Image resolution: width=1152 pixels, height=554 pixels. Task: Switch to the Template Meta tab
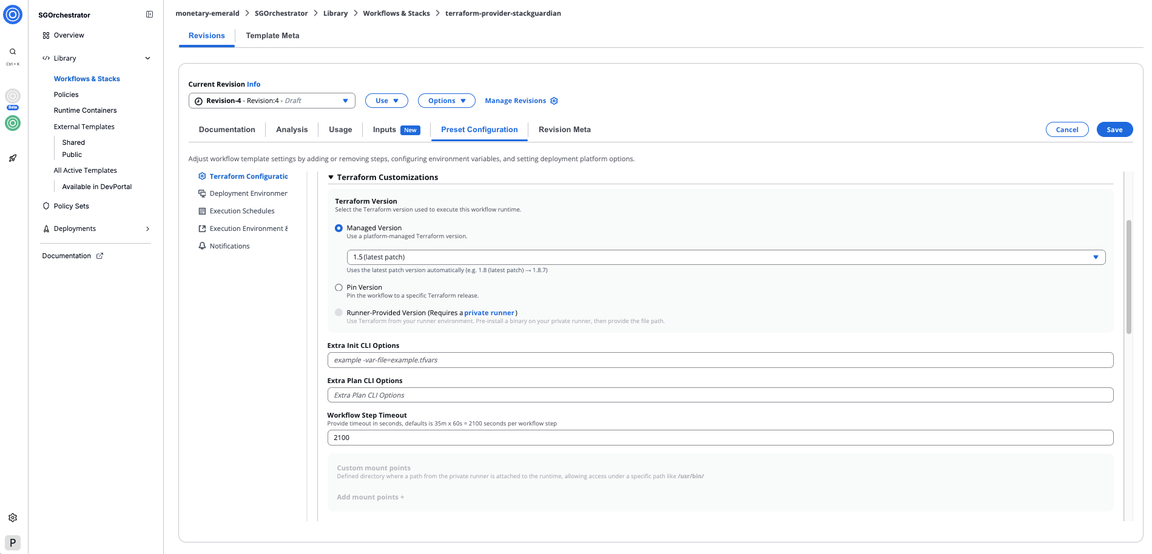click(272, 35)
